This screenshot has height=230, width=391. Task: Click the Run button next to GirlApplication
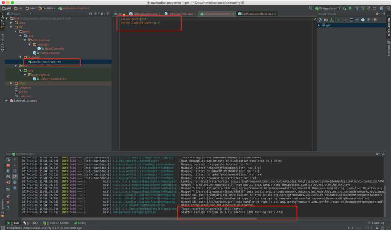click(x=345, y=8)
